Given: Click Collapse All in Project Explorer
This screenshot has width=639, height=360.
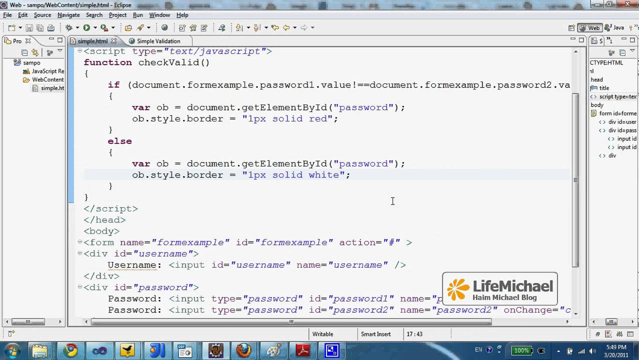Looking at the screenshot, I should [x=24, y=52].
